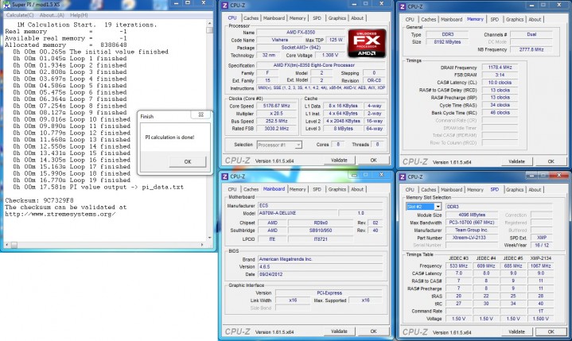Viewport: 572px width, 341px height.
Task: Click Checksum 9C7329F8 line in Super PI
Action: pyautogui.click(x=40, y=200)
